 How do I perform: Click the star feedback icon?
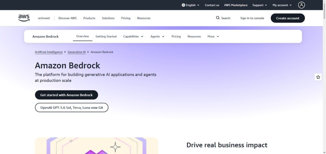(318, 77)
